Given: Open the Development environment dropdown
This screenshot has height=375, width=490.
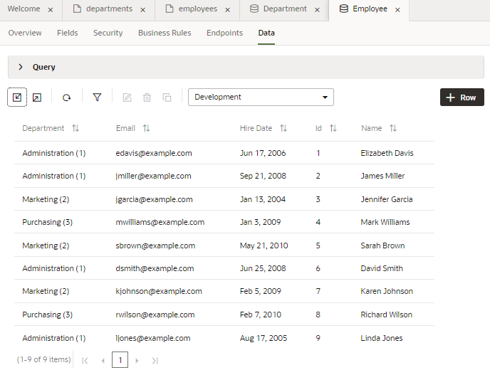Looking at the screenshot, I should (x=261, y=97).
